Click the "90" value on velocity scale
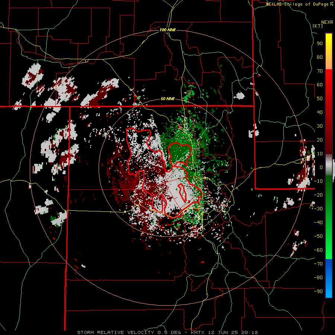Viewport: 335px width, 335px height. click(320, 44)
